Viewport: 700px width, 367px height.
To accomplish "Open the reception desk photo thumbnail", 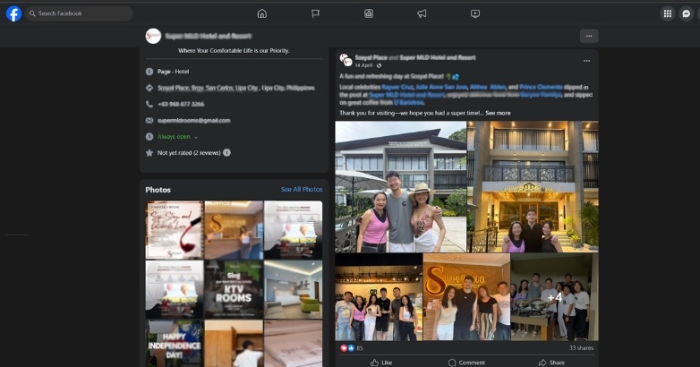I will pyautogui.click(x=234, y=230).
